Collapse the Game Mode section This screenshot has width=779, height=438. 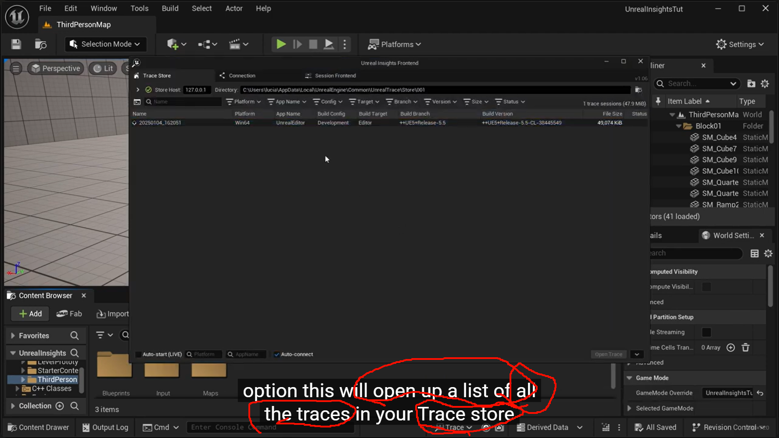(629, 378)
